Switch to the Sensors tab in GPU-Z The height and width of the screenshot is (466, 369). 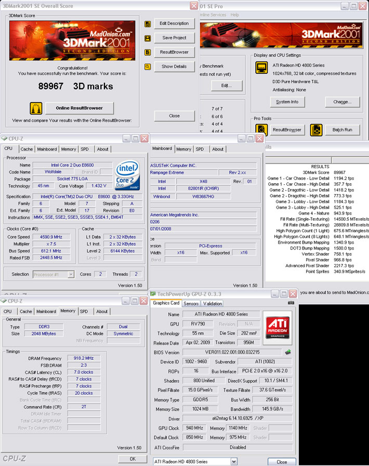pos(191,304)
